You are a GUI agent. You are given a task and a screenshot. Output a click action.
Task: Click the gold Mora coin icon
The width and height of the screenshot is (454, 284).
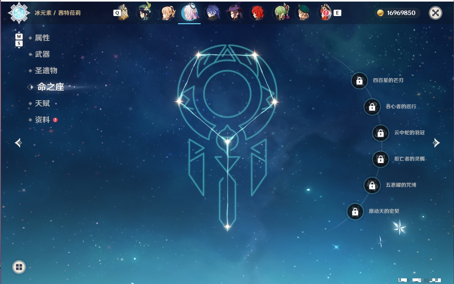point(380,13)
